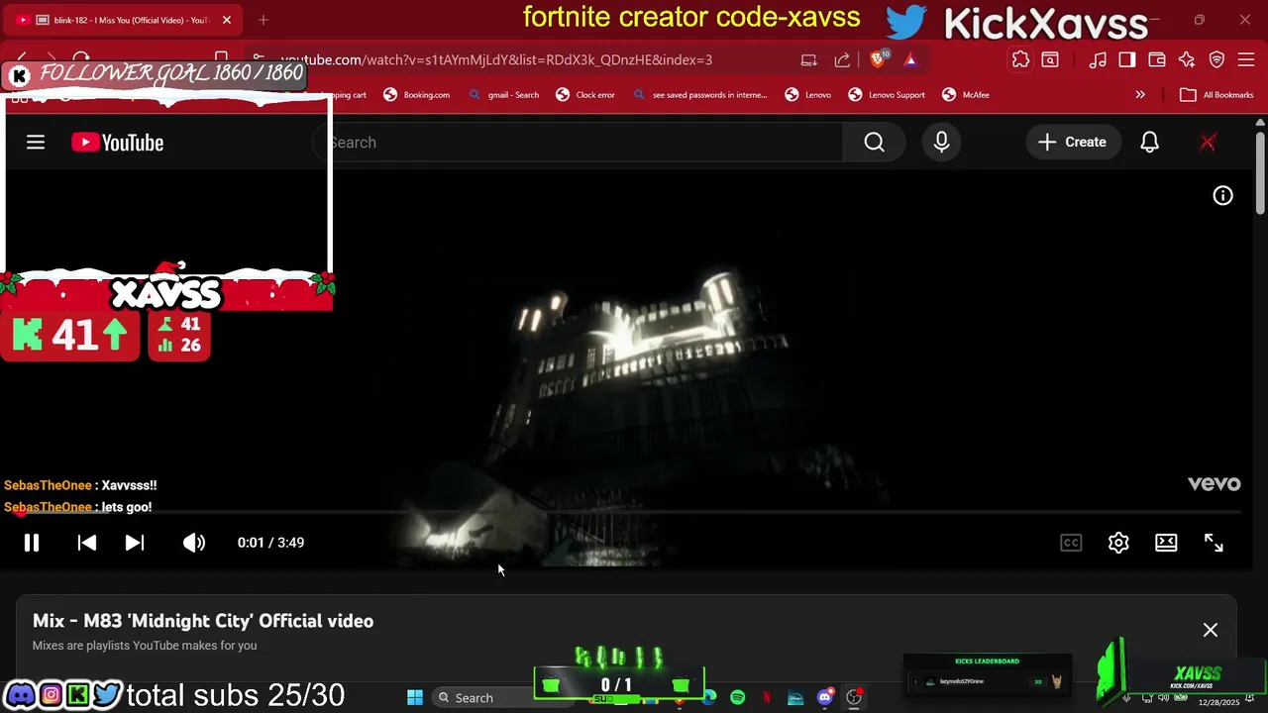Open the tab search icon in Brave toolbar

tap(1050, 60)
